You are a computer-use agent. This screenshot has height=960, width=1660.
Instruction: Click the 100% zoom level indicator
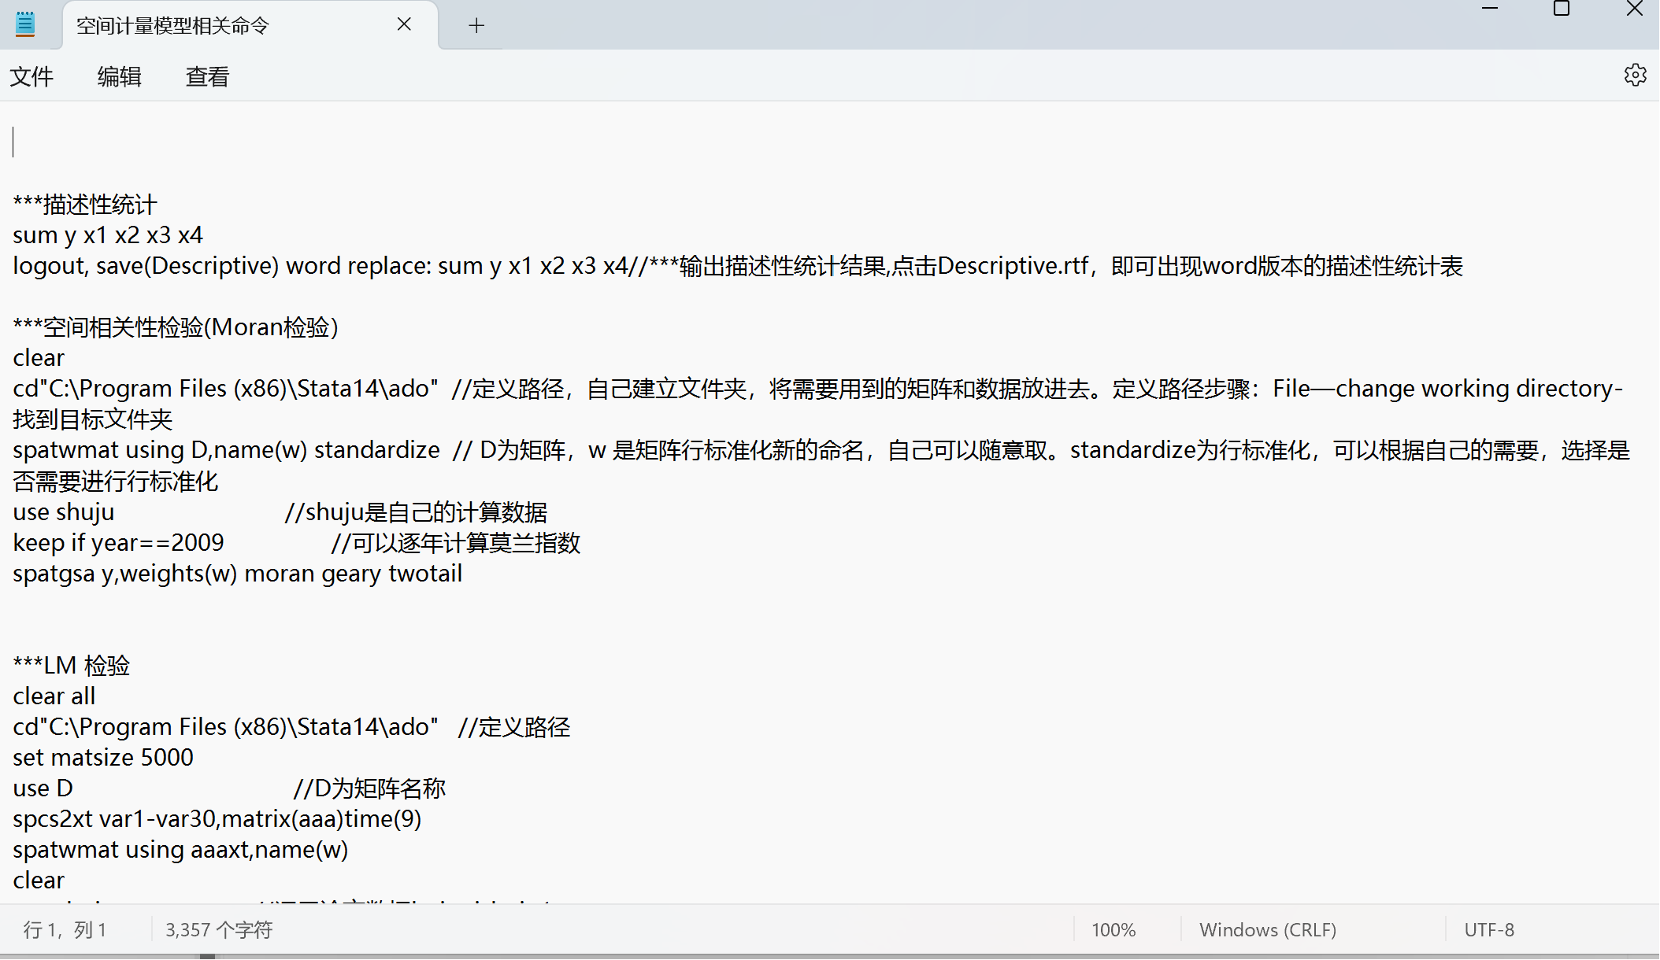pos(1113,930)
